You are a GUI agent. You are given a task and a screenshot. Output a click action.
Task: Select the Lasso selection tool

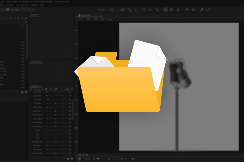172,10
